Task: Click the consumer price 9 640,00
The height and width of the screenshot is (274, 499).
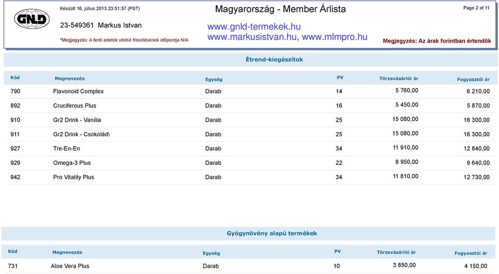Action: [x=478, y=163]
